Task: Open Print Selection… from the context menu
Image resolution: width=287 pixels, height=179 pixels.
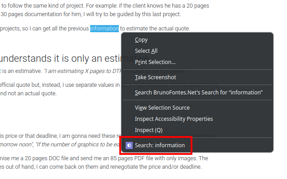Action: [197, 62]
